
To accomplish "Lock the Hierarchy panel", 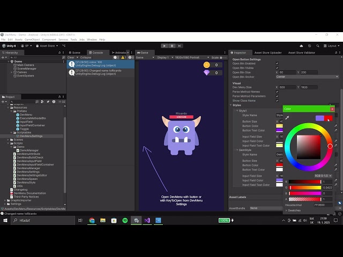I will [59, 52].
